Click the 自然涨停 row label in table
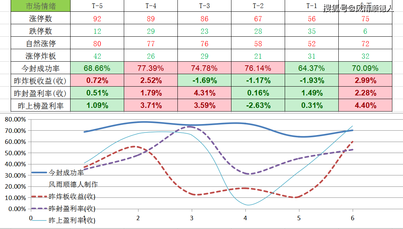 point(41,44)
